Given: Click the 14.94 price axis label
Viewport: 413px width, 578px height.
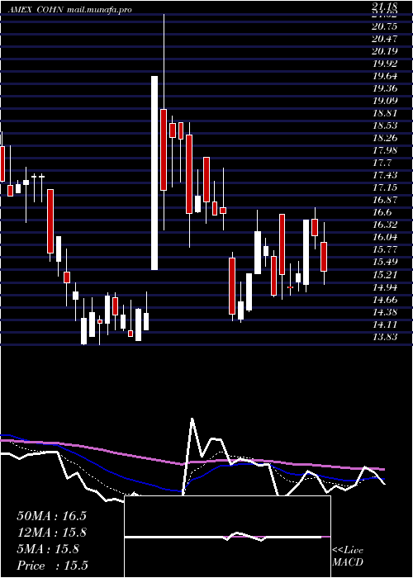Looking at the screenshot, I should coord(385,287).
